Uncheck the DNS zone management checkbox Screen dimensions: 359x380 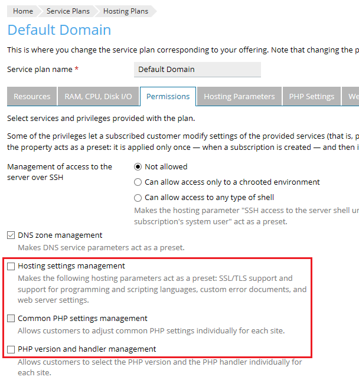(11, 235)
